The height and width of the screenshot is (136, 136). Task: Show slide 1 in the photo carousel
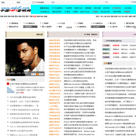tap(32, 74)
